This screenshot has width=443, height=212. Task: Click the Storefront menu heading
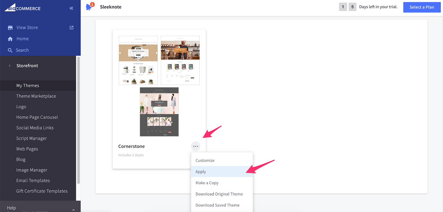[27, 66]
